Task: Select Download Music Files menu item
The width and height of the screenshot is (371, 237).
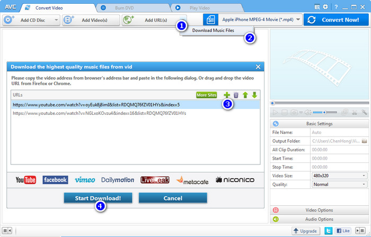Action: 213,31
